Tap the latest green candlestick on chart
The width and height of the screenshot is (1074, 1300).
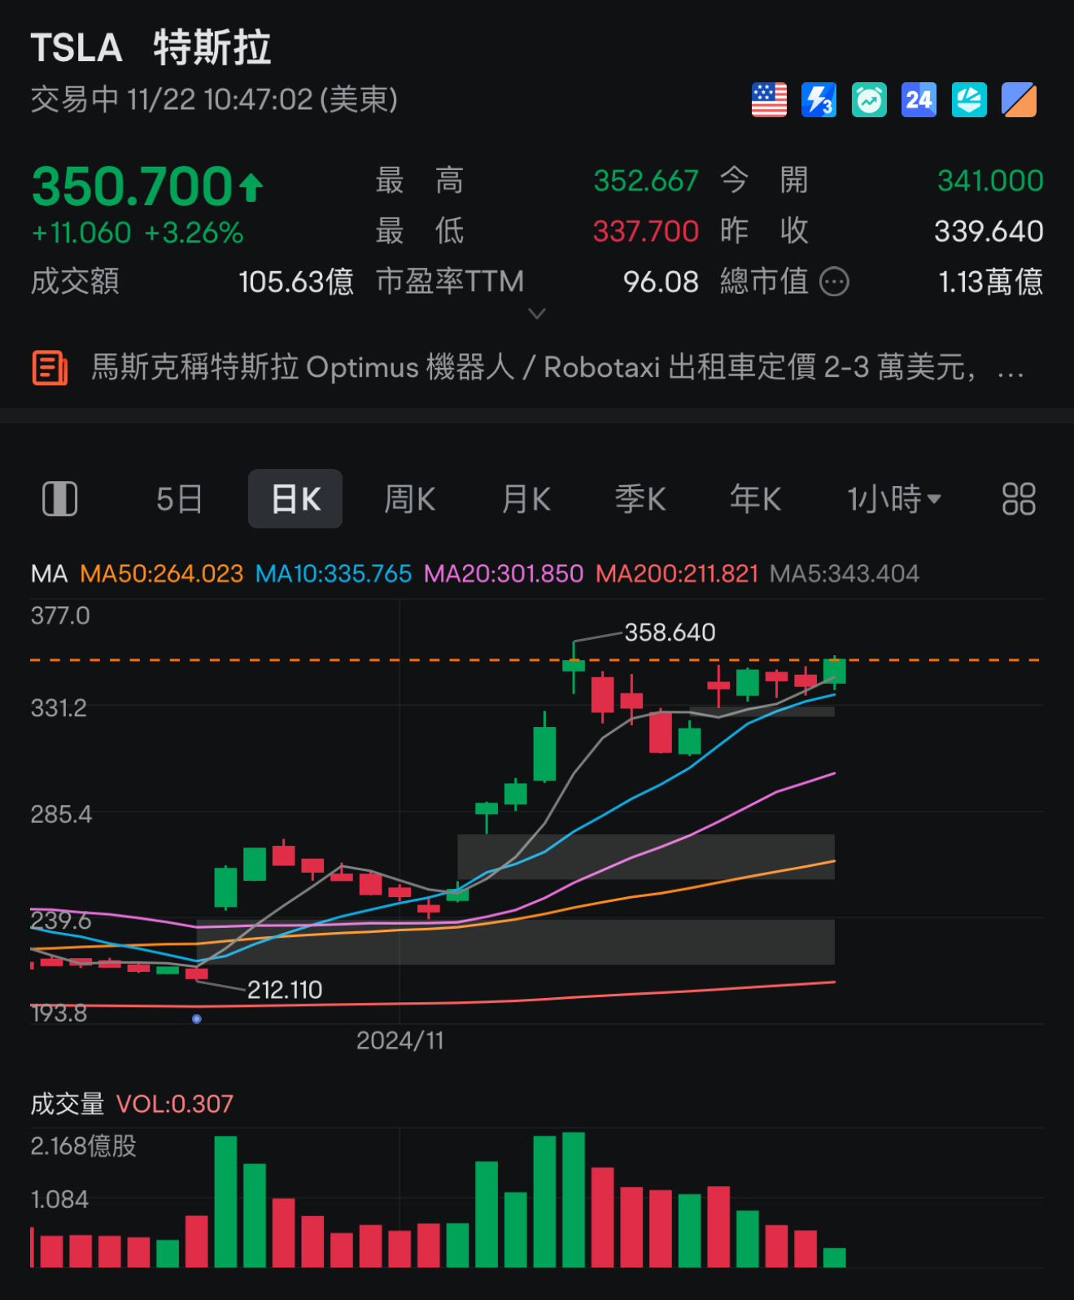835,672
